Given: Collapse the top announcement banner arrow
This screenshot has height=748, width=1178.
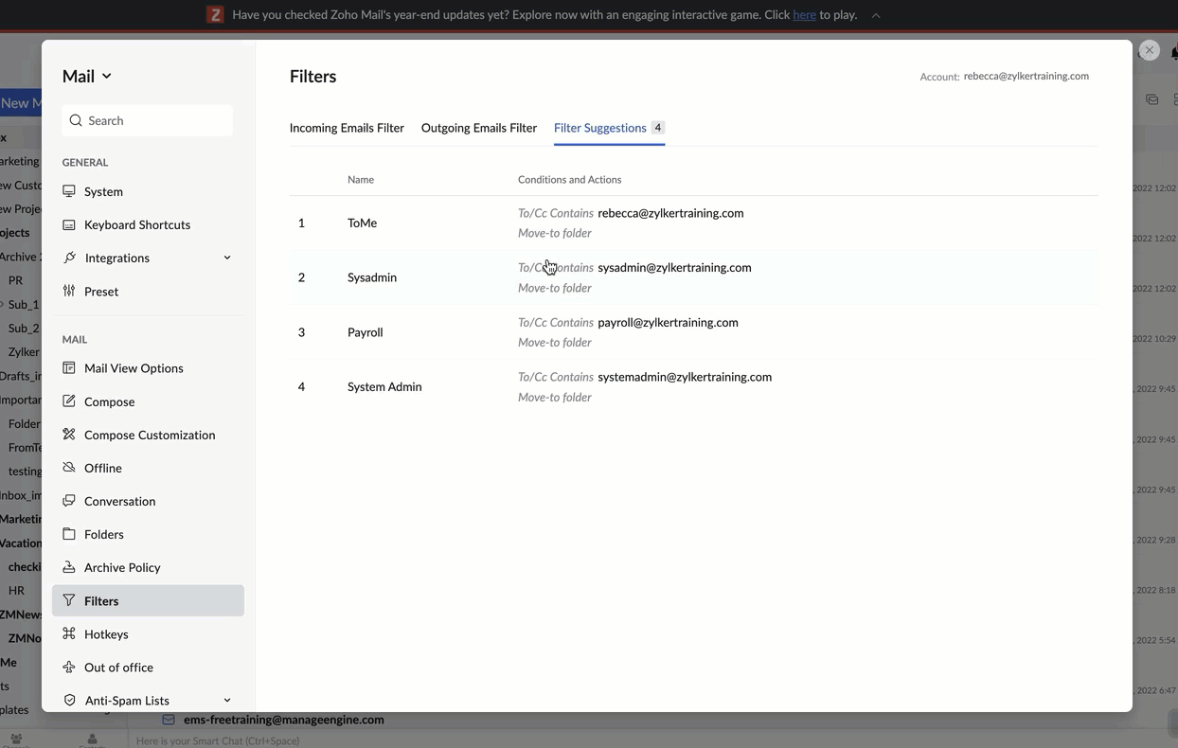Looking at the screenshot, I should pyautogui.click(x=876, y=15).
